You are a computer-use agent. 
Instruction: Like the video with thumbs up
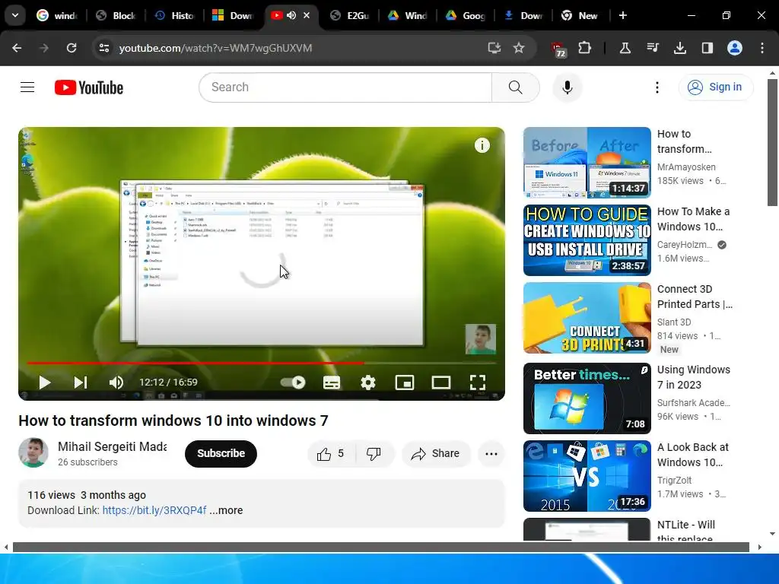[332, 453]
